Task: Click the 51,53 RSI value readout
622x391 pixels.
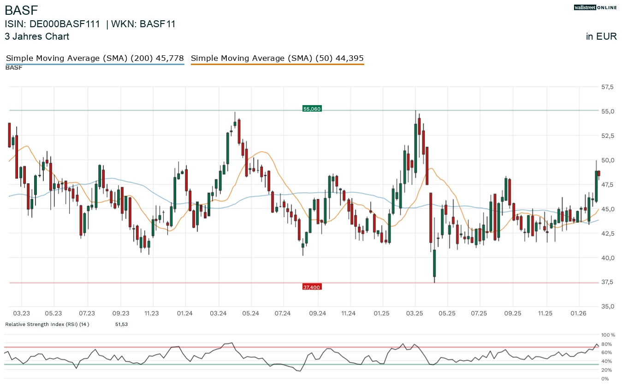Action: (x=121, y=324)
